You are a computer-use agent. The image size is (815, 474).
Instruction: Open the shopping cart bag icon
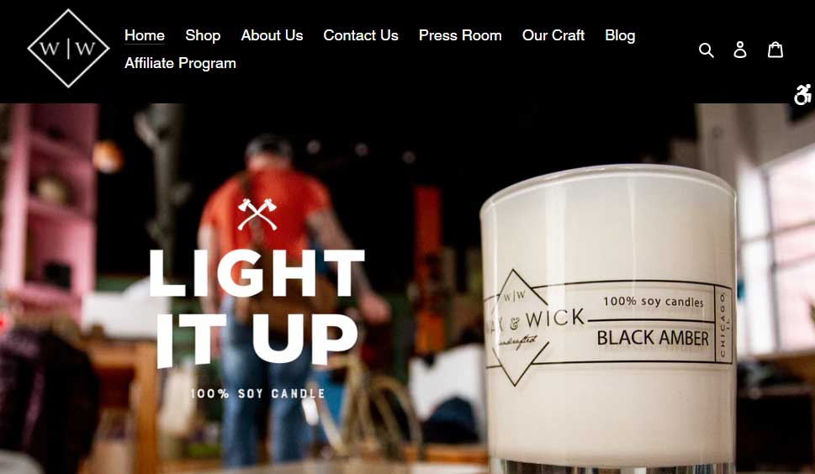tap(775, 50)
